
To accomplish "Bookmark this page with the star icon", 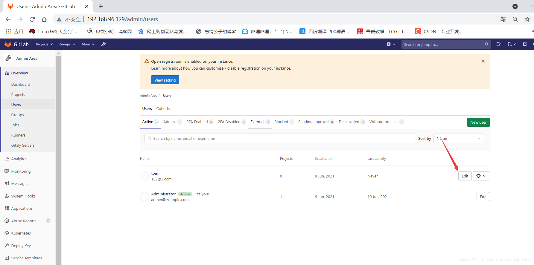I will click(527, 19).
